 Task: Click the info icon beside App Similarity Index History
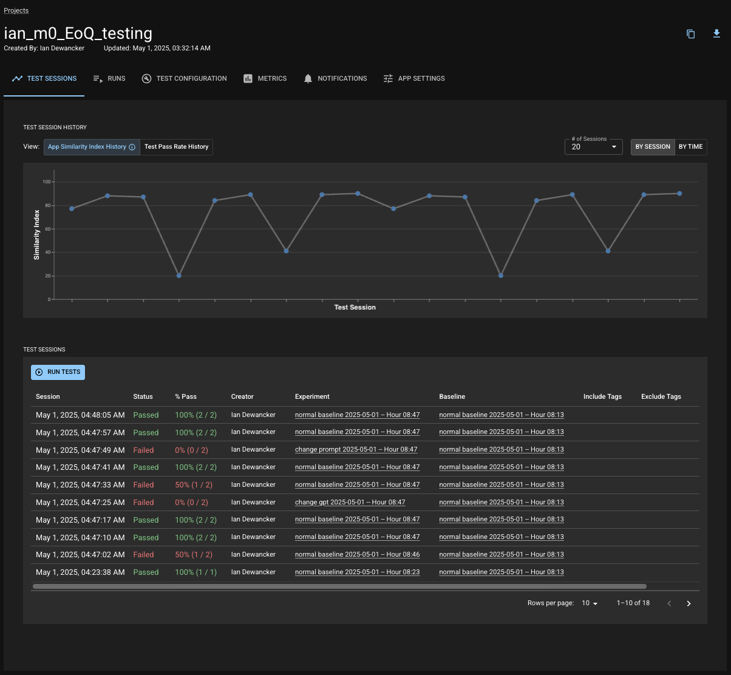132,147
